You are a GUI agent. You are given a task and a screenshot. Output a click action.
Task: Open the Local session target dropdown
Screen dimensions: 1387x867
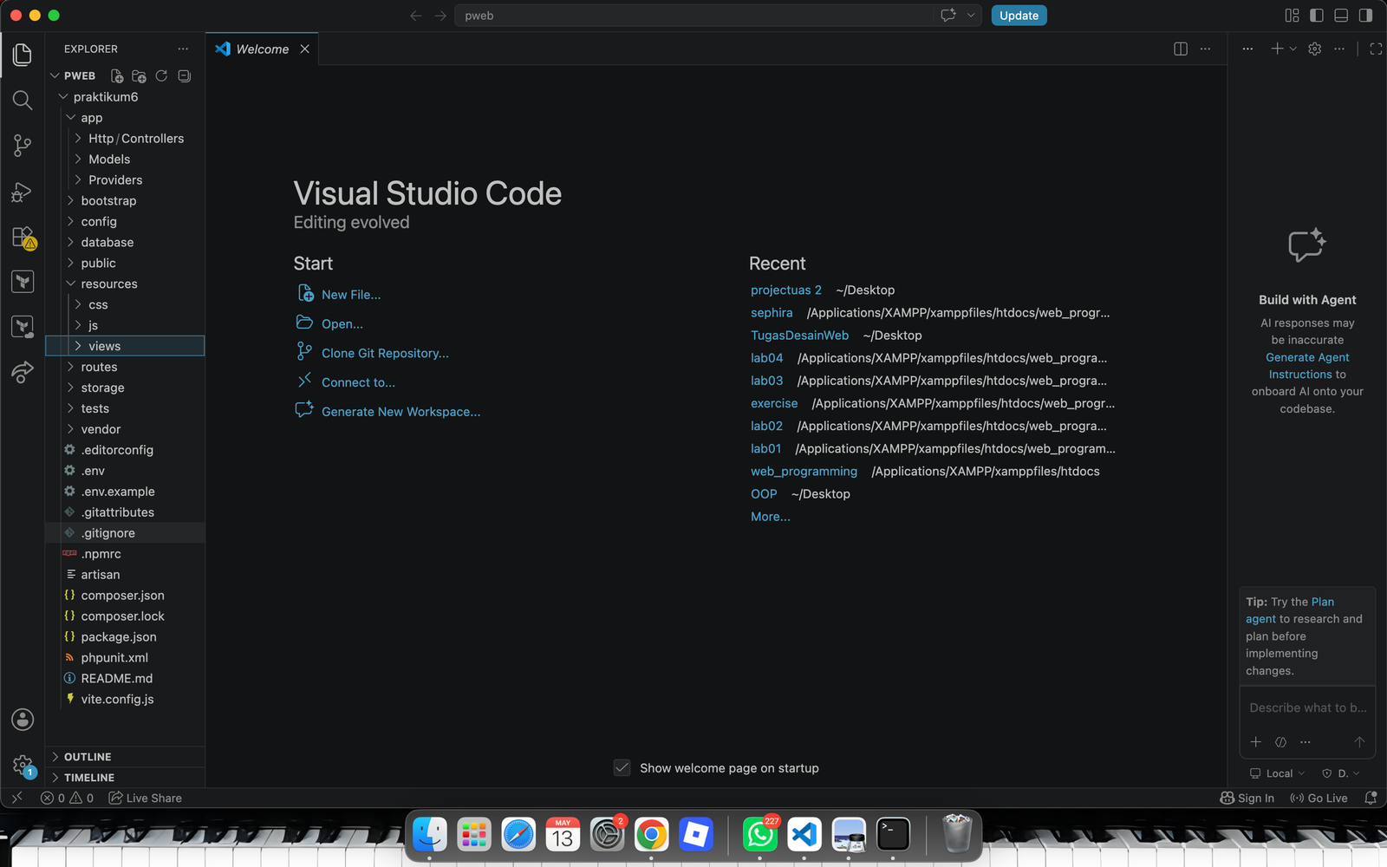click(x=1277, y=773)
